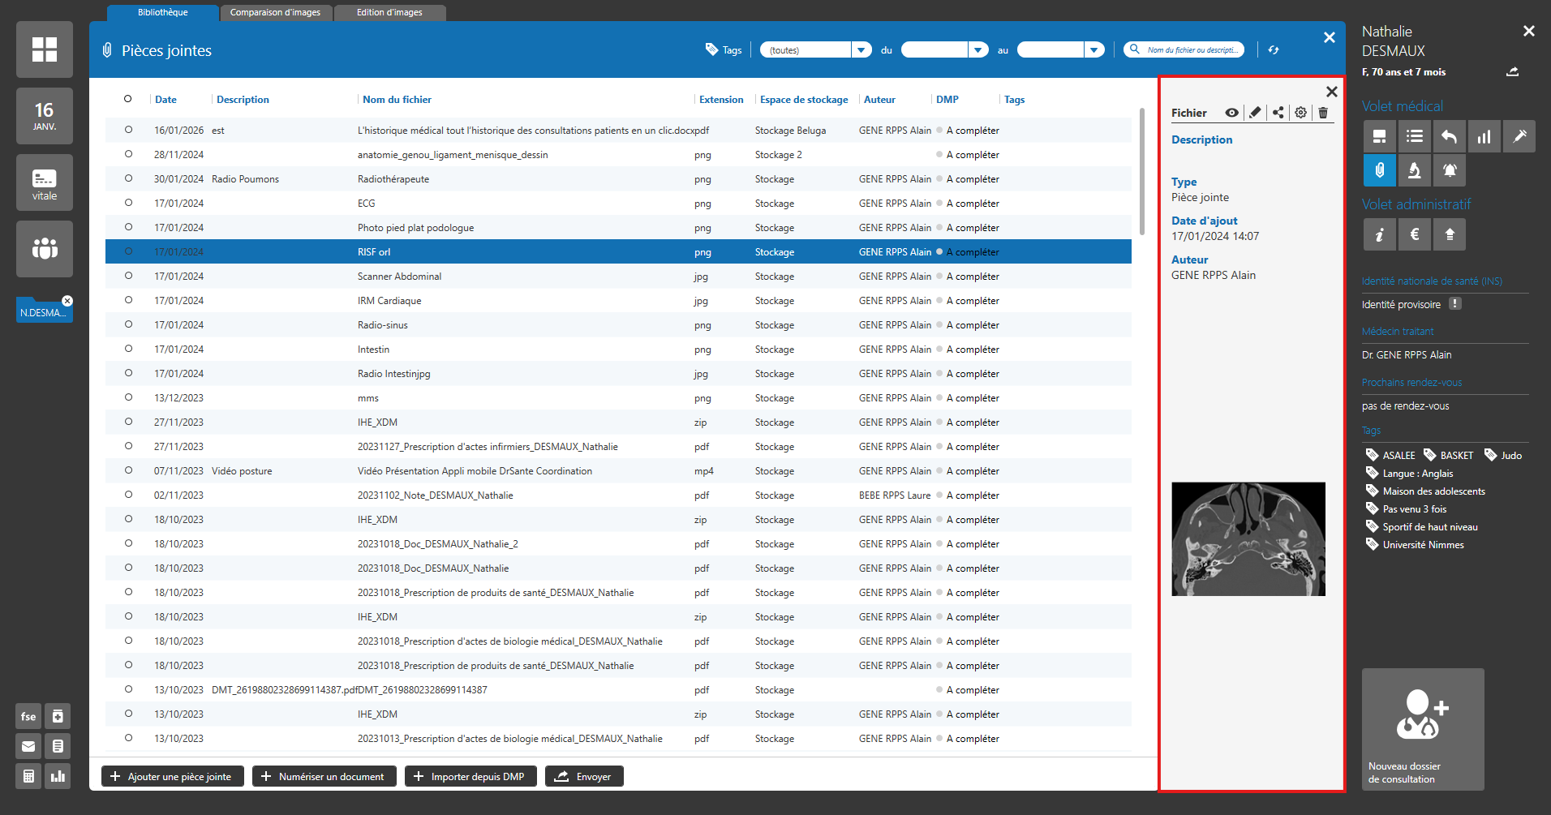Preview the file with the eye icon

(x=1231, y=113)
